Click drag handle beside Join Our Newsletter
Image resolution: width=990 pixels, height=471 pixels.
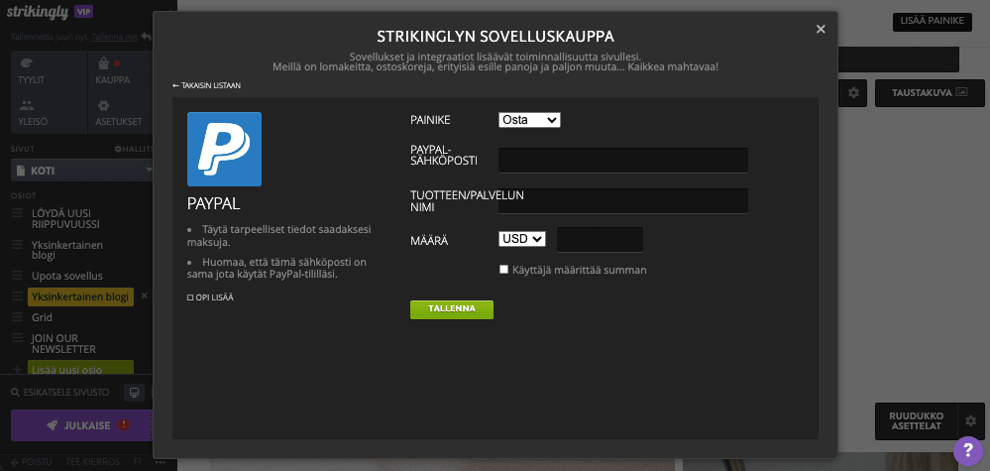click(18, 338)
